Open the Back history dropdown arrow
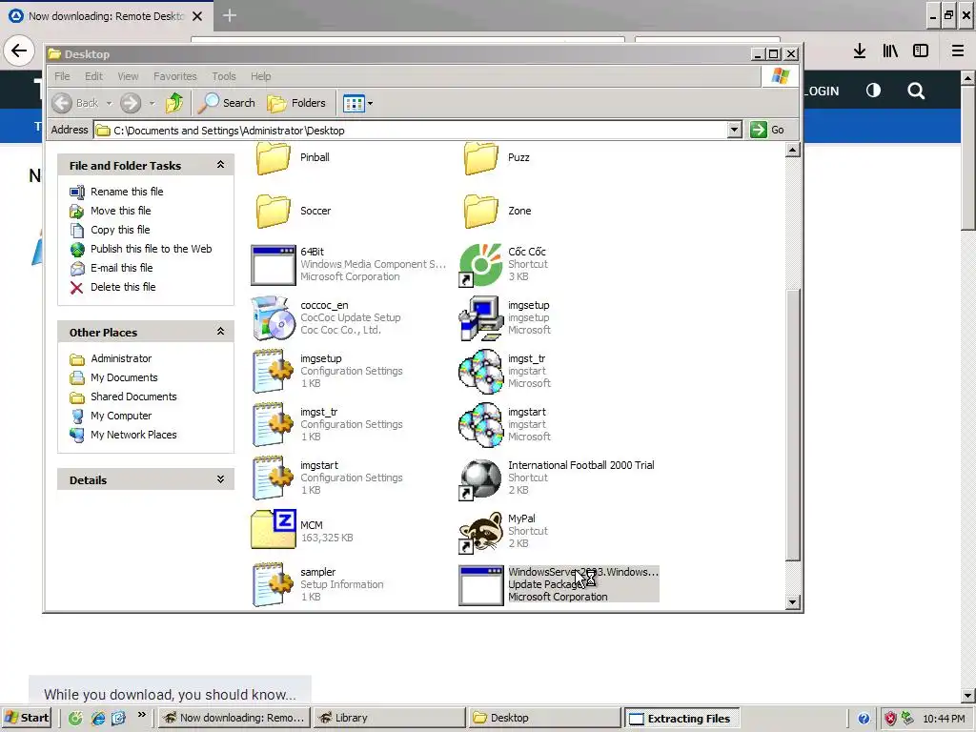This screenshot has width=976, height=732. 109,103
